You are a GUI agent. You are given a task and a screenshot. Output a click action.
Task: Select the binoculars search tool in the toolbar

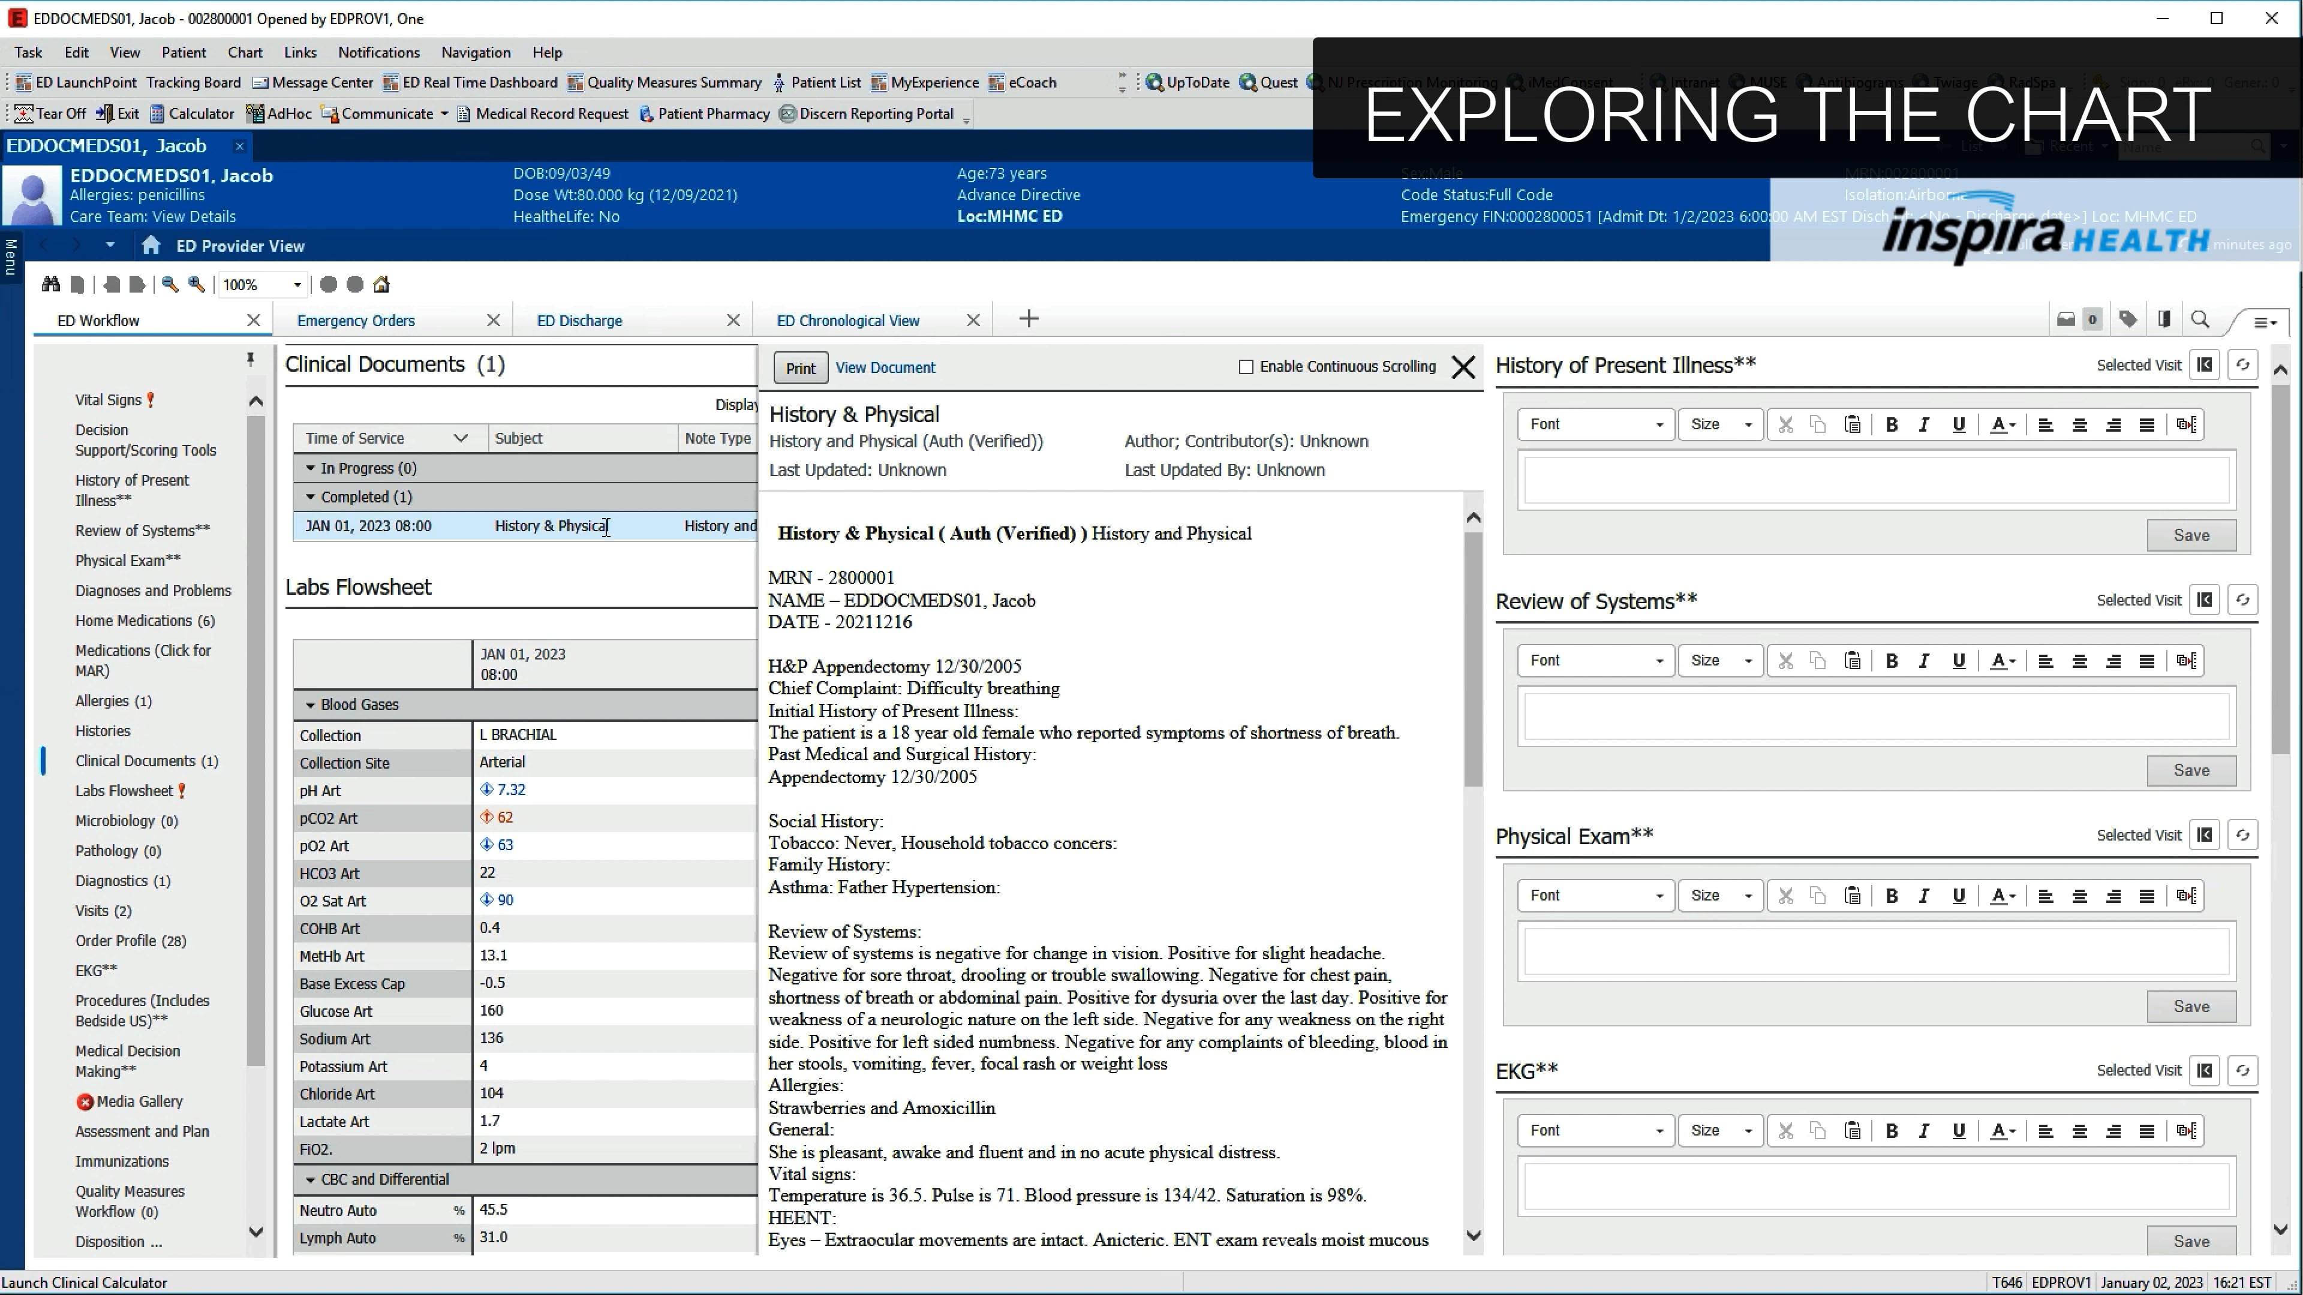pos(50,284)
